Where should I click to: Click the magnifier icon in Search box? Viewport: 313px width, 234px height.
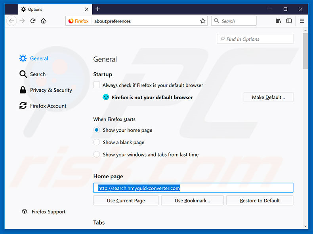point(216,21)
